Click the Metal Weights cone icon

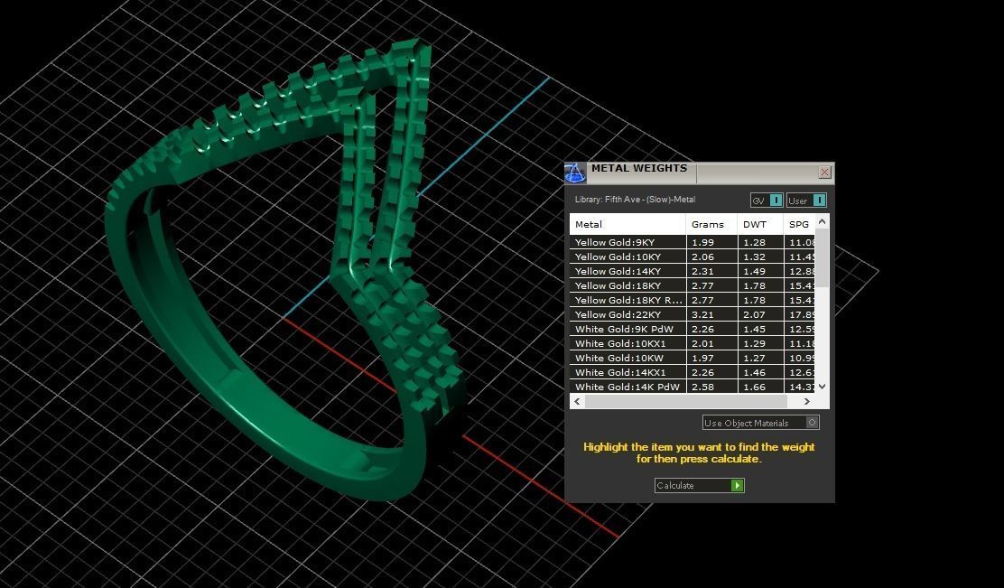[x=574, y=173]
